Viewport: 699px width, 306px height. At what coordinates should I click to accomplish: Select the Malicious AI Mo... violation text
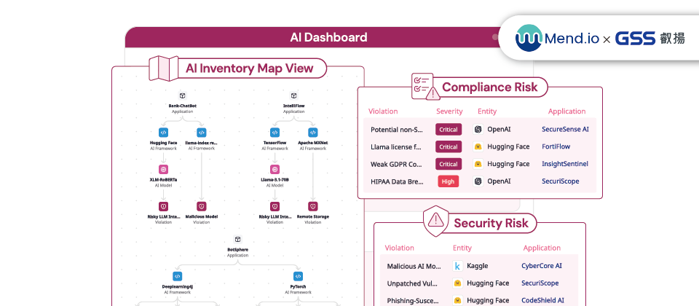tap(414, 267)
